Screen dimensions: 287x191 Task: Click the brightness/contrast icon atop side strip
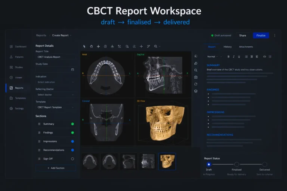point(196,56)
